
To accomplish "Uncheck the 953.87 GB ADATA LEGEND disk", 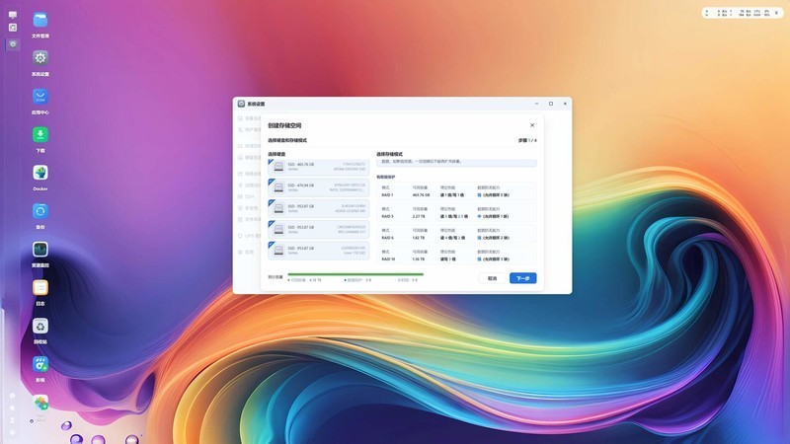I will [x=318, y=208].
